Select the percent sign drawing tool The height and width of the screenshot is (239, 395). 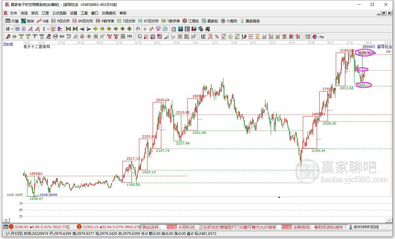(217, 37)
